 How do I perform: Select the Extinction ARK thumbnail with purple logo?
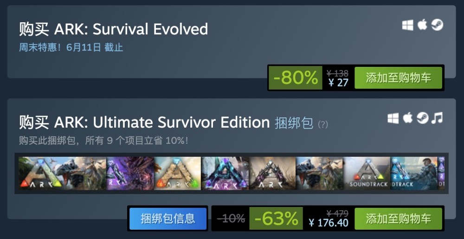(272, 174)
